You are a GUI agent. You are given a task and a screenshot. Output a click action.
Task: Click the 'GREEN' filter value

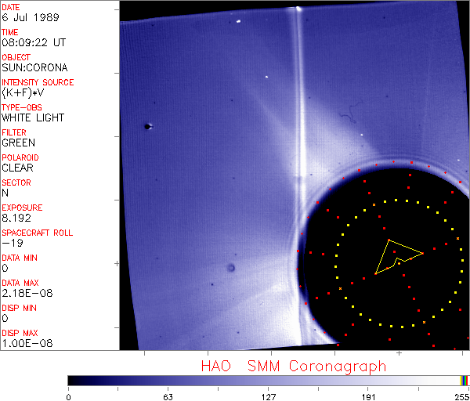[x=18, y=143]
